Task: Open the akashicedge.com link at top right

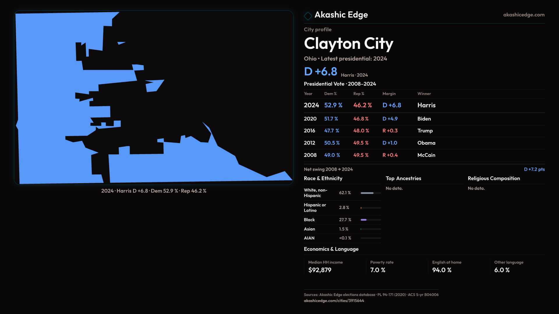Action: tap(523, 15)
